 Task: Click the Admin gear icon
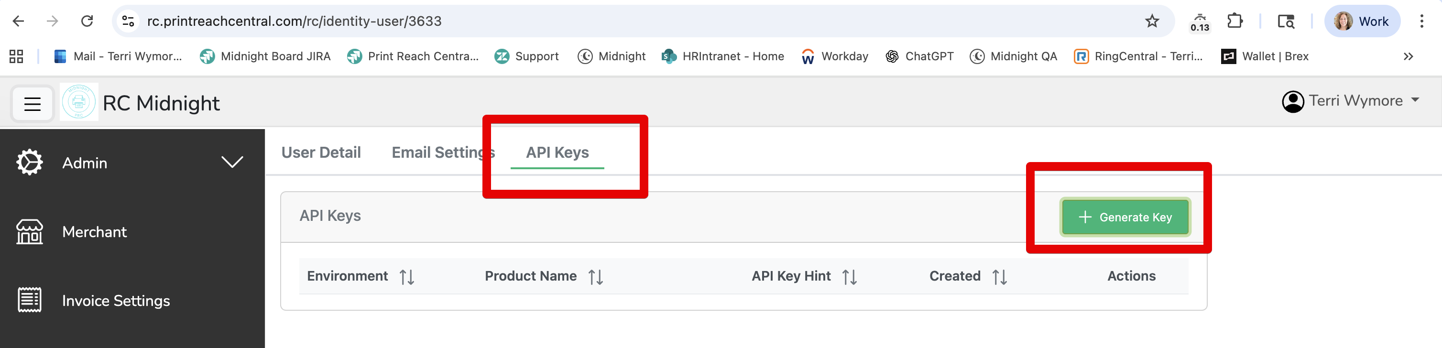click(29, 162)
